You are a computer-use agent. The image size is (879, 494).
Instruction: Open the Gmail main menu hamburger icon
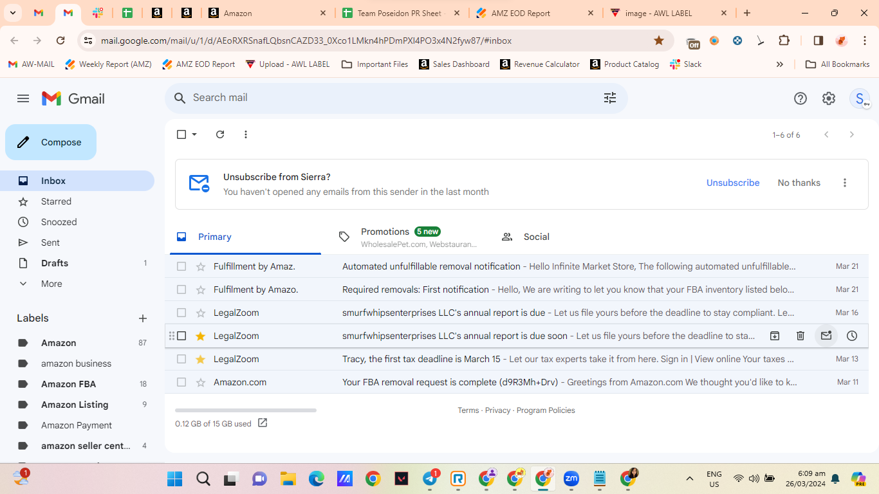(23, 98)
